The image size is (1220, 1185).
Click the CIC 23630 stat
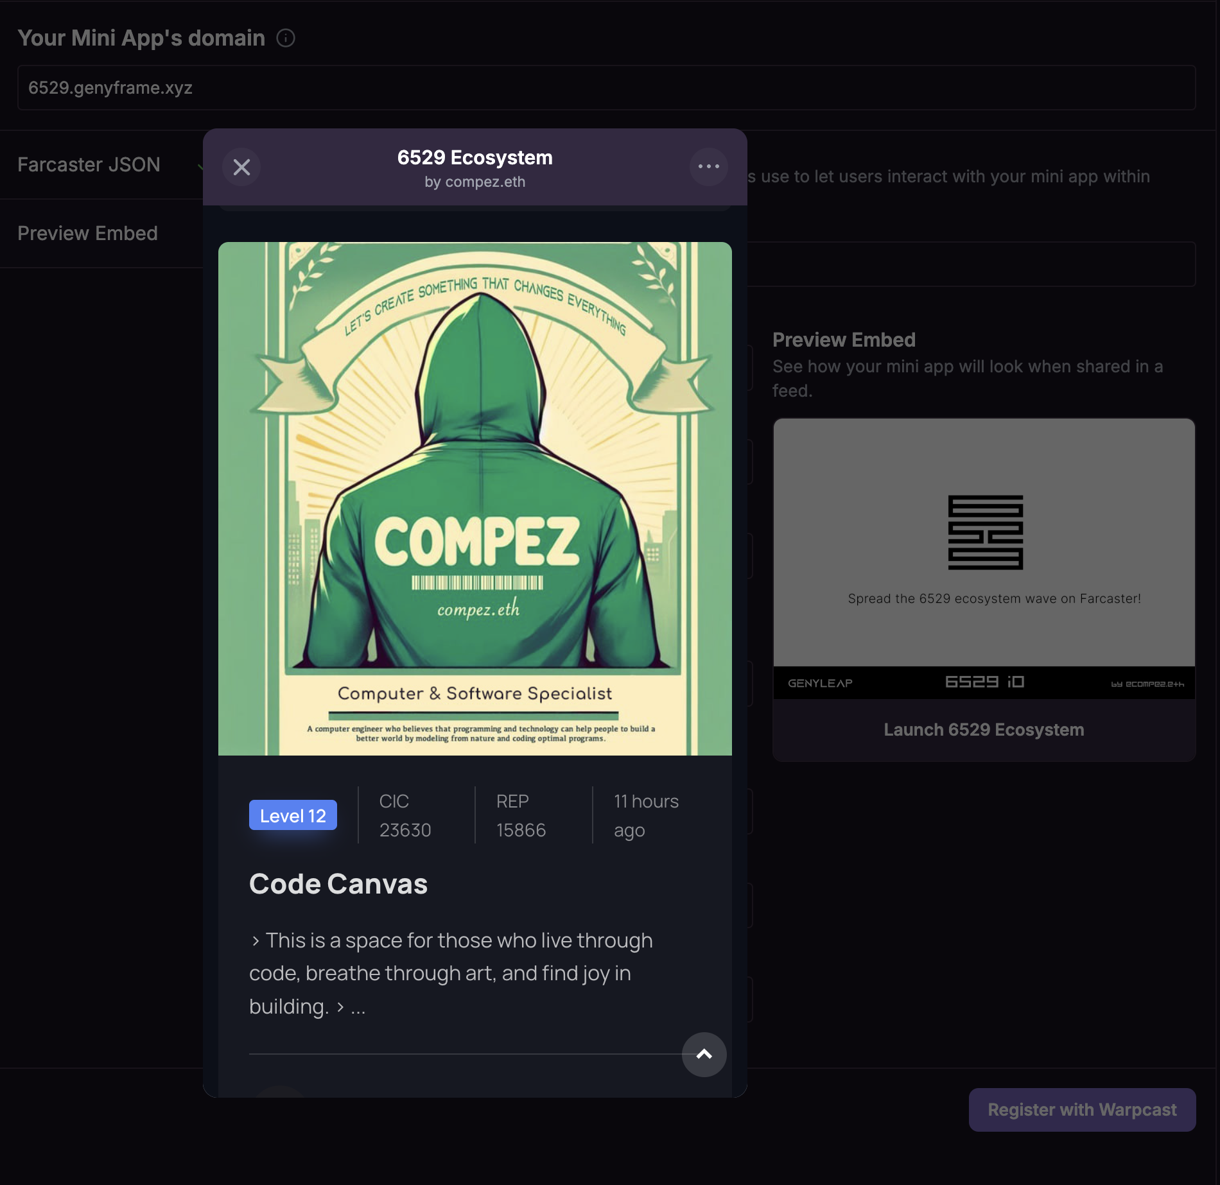pos(405,815)
